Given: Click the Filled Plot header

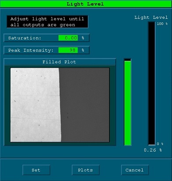Looking at the screenshot, I should tap(59, 62).
